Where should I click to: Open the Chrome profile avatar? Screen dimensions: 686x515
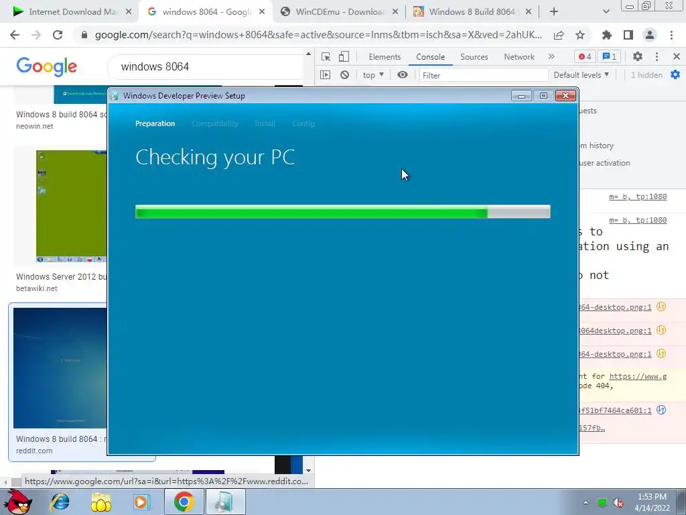[650, 35]
